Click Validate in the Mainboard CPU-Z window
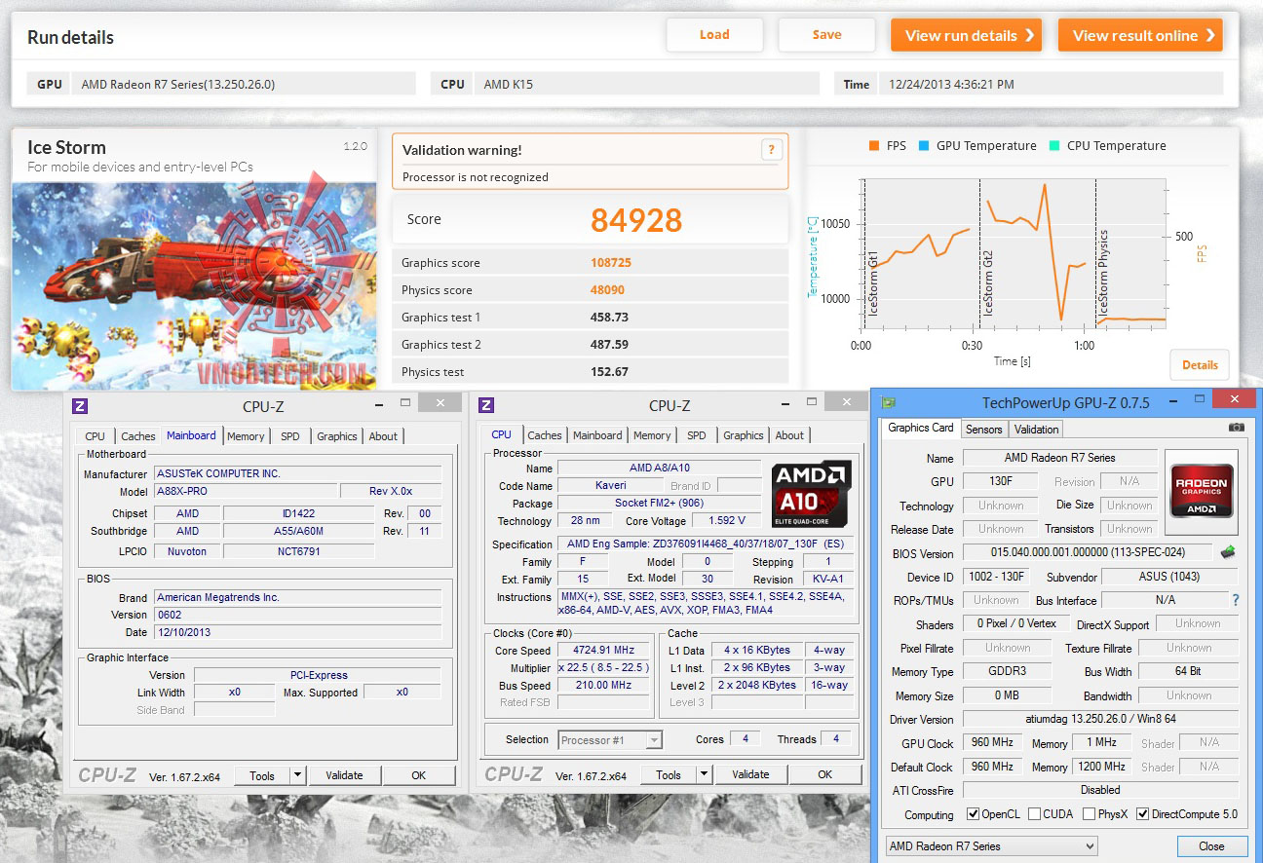The height and width of the screenshot is (863, 1263). [344, 775]
